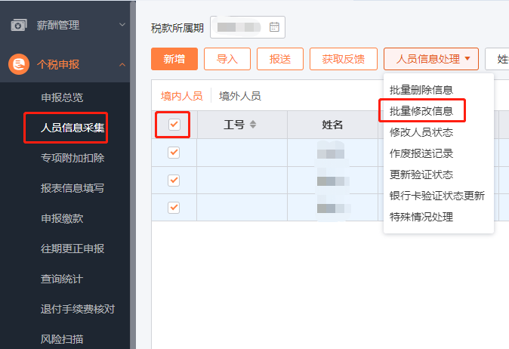Expand the 薪酬管理 menu chevron
The width and height of the screenshot is (509, 349).
tap(122, 25)
